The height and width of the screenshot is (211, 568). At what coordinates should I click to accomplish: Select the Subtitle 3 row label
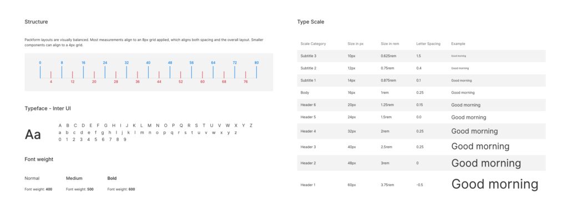pos(308,56)
